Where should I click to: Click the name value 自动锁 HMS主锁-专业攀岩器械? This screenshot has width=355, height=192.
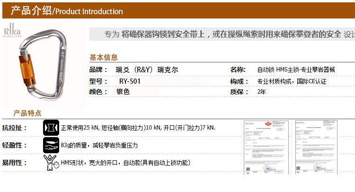[x=296, y=70]
